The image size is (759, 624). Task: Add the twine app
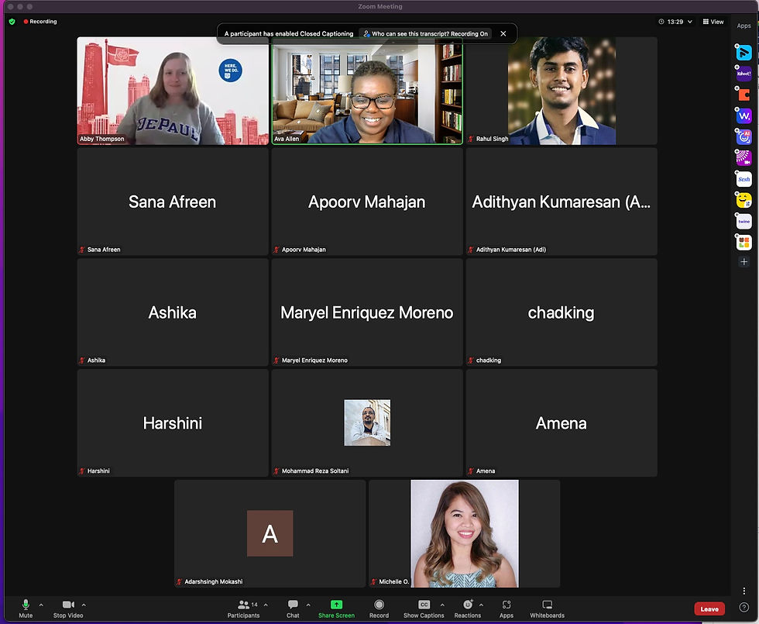coord(744,221)
